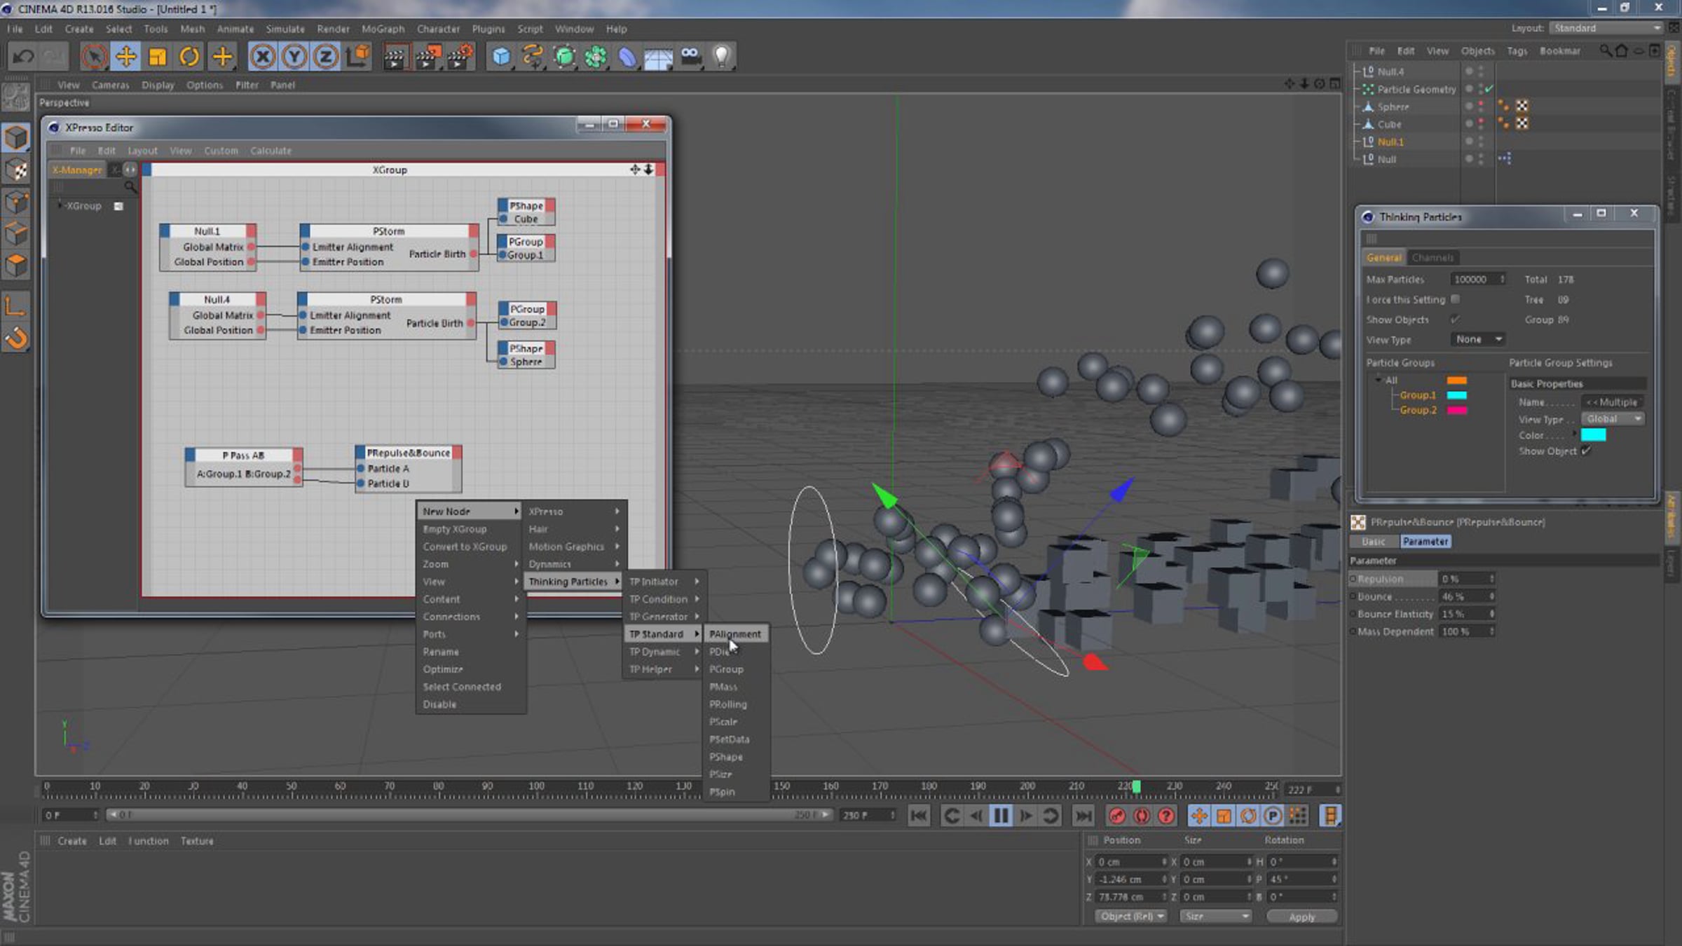The width and height of the screenshot is (1682, 946).
Task: Open the Layout Standard dropdown
Action: coord(1606,28)
